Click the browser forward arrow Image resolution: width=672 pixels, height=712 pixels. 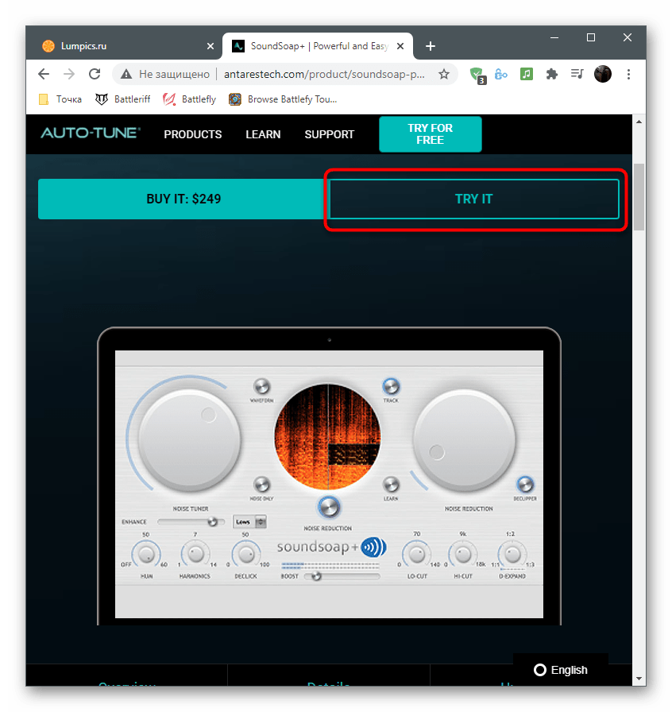click(x=69, y=74)
